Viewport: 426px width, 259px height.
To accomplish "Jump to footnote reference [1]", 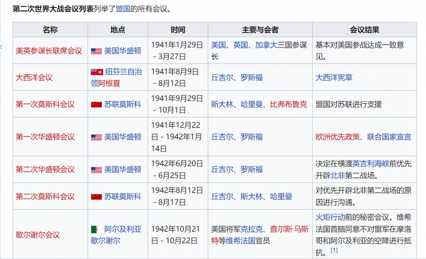I will pos(334,250).
